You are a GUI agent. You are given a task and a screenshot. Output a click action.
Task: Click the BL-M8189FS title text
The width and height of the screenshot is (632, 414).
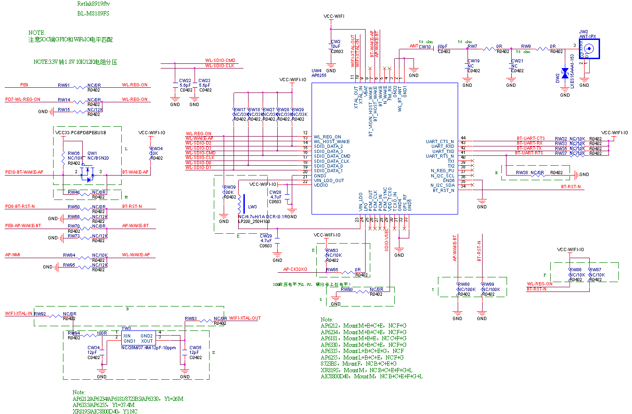(x=93, y=14)
